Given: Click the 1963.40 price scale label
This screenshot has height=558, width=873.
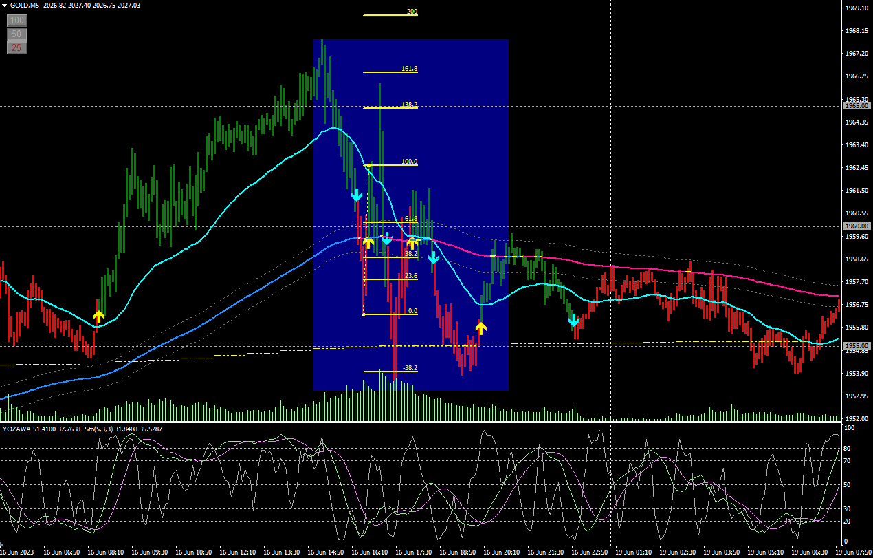Looking at the screenshot, I should tap(857, 144).
